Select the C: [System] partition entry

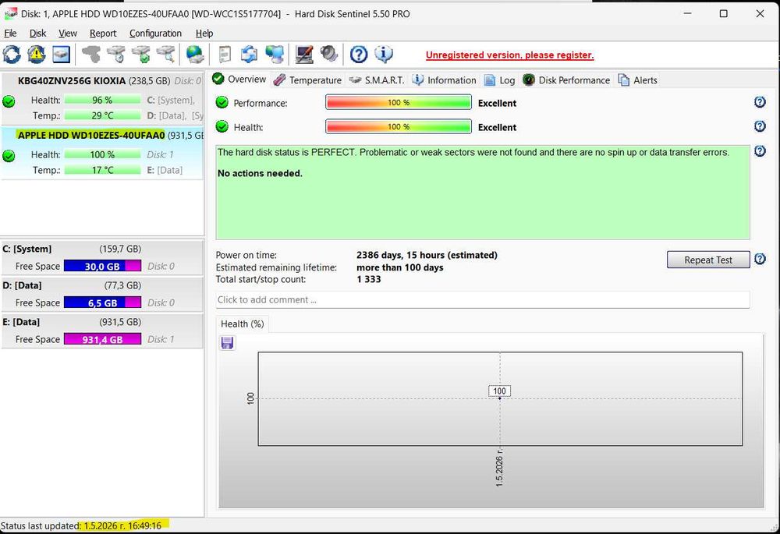102,257
